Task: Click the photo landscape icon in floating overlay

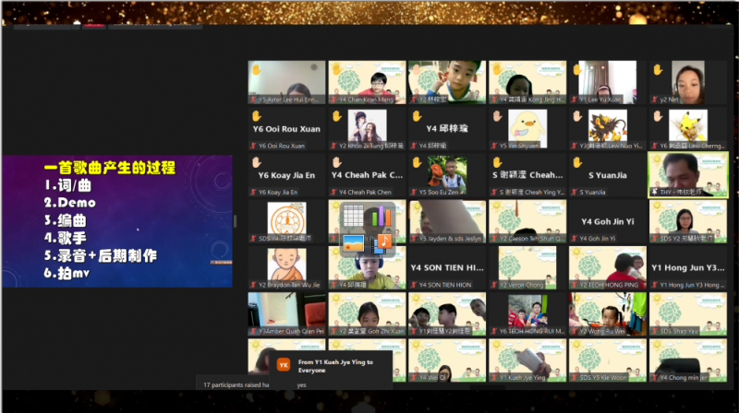Action: pos(354,243)
